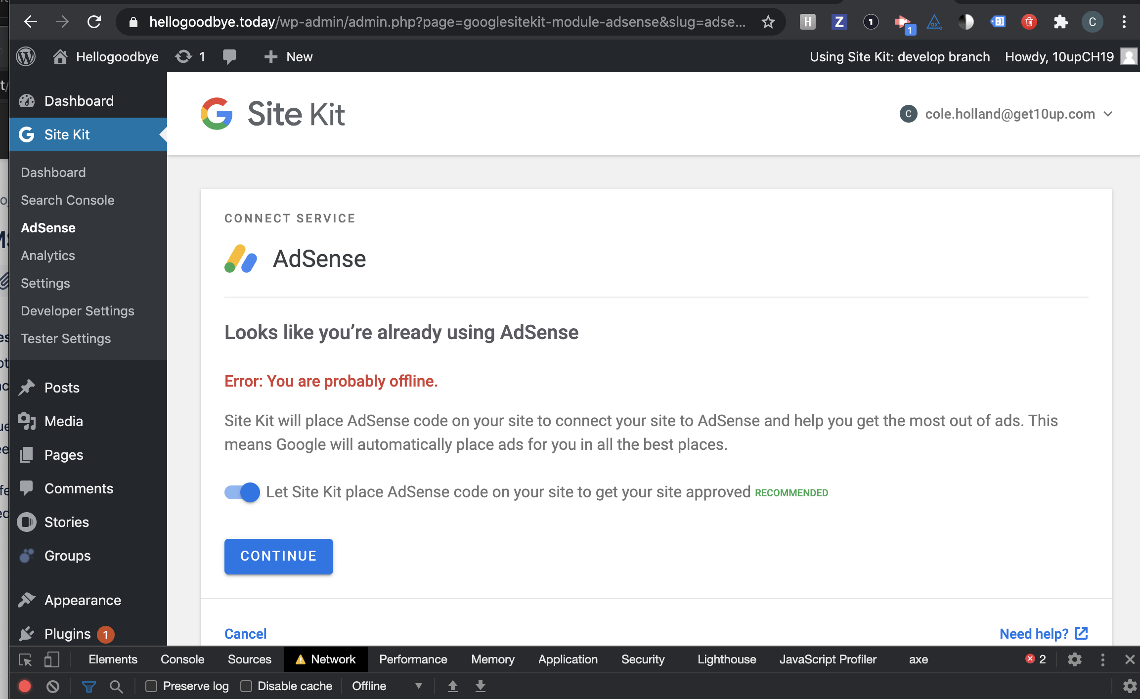Open the Extensions puzzle piece menu
Screen dimensions: 1140x699
click(1060, 22)
